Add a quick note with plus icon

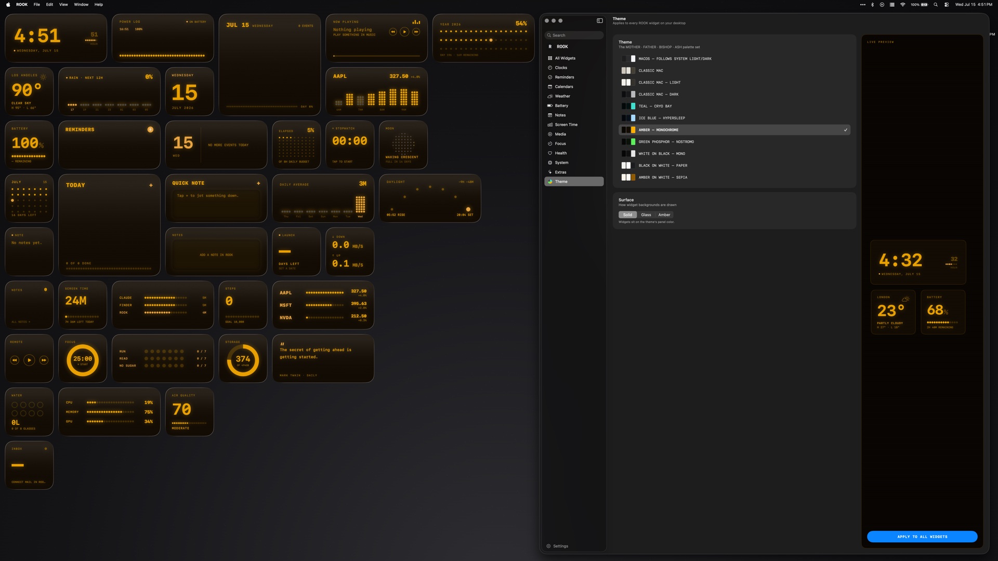pyautogui.click(x=258, y=183)
